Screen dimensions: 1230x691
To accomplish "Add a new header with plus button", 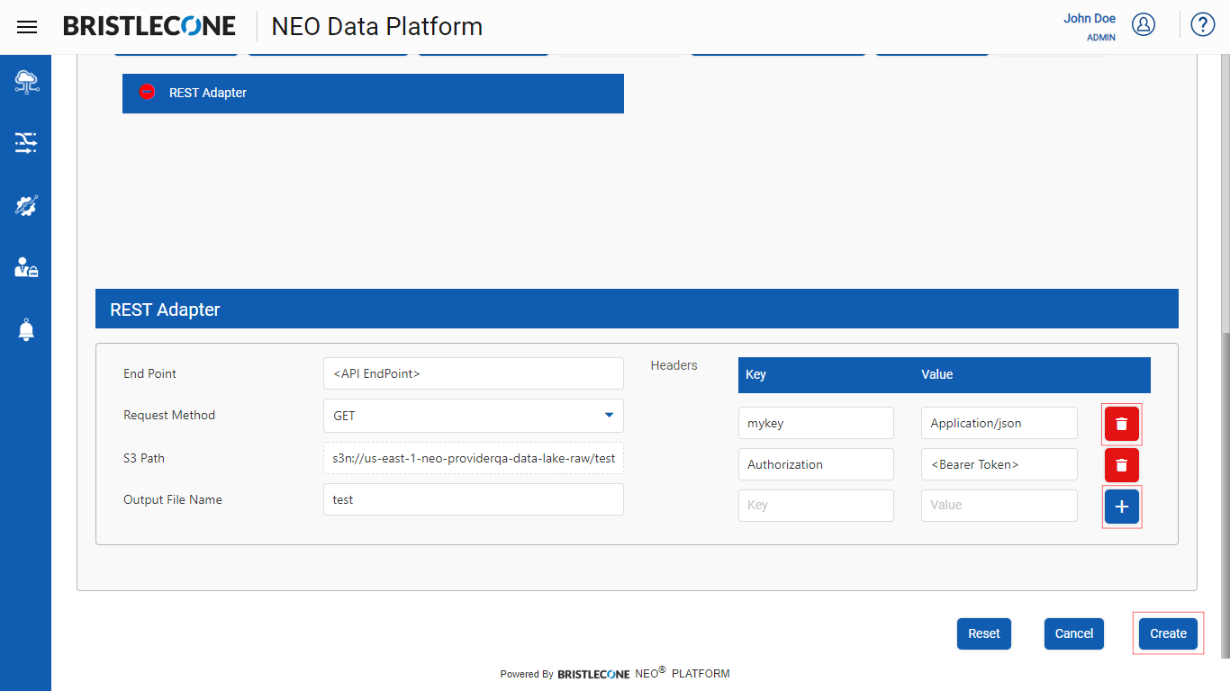I will 1122,507.
